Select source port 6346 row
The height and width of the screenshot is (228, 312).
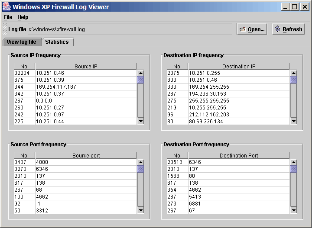pos(75,169)
